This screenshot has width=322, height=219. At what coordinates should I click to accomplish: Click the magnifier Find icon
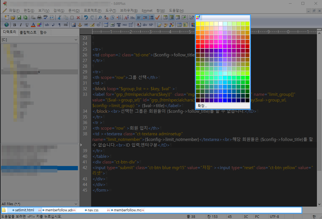pos(100,17)
